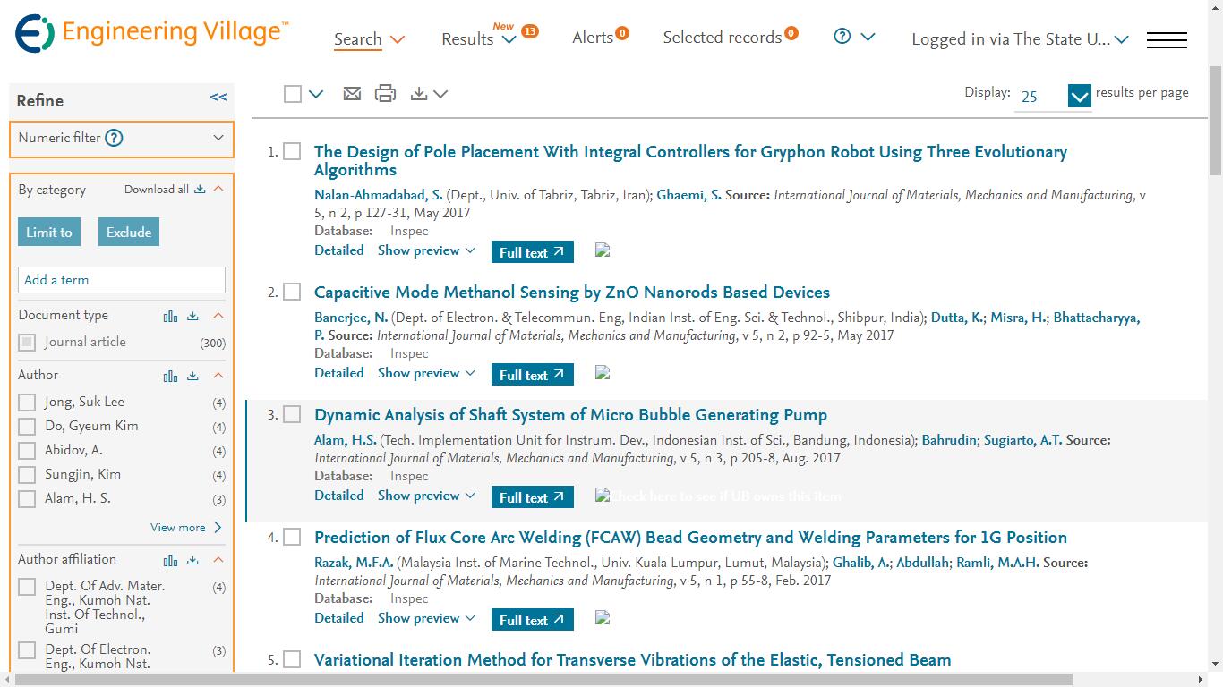1223x687 pixels.
Task: Click the email selected records envelope icon
Action: tap(352, 94)
